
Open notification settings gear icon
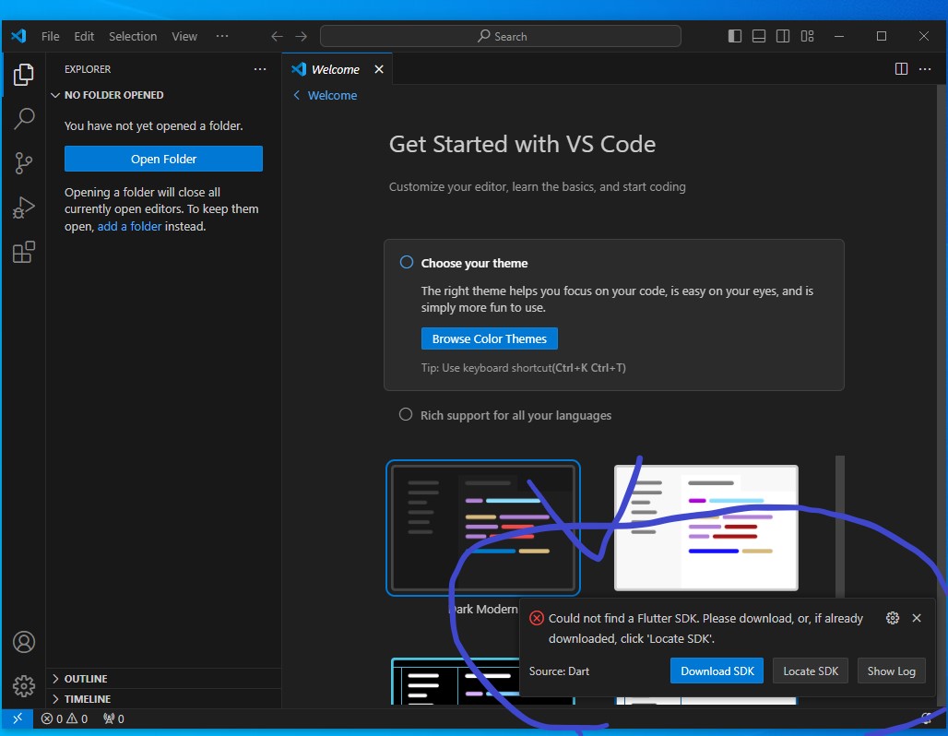893,617
